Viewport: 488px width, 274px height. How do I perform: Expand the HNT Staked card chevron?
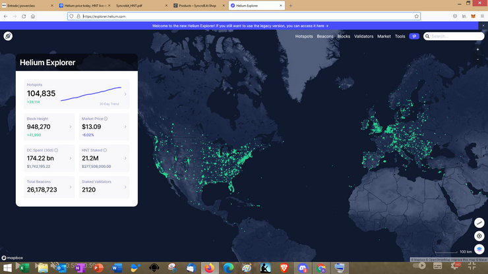[x=125, y=158]
